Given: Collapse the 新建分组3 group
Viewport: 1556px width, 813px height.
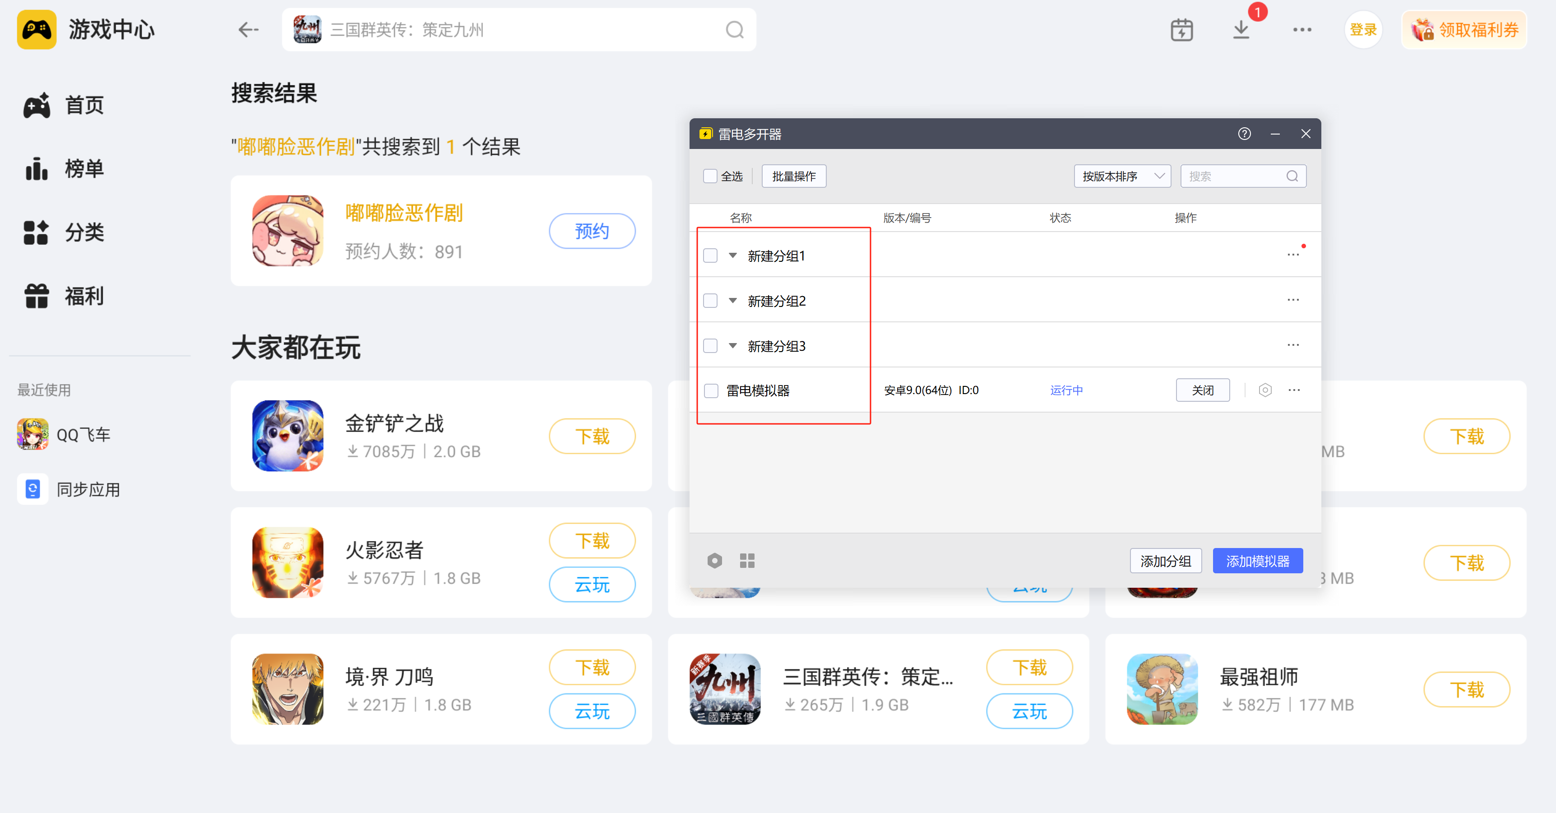Looking at the screenshot, I should pos(733,345).
